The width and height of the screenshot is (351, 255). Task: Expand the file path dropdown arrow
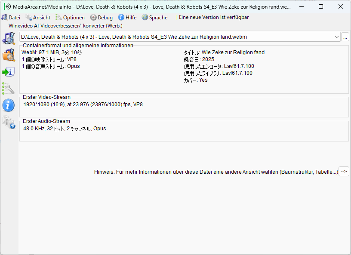(x=336, y=37)
